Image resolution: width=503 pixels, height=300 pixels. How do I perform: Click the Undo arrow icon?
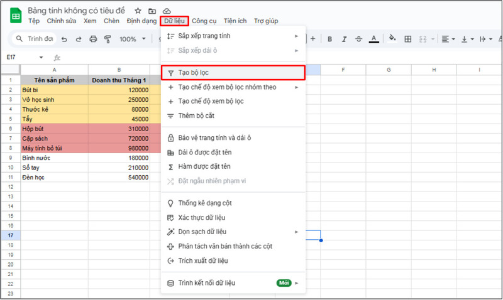click(x=65, y=39)
